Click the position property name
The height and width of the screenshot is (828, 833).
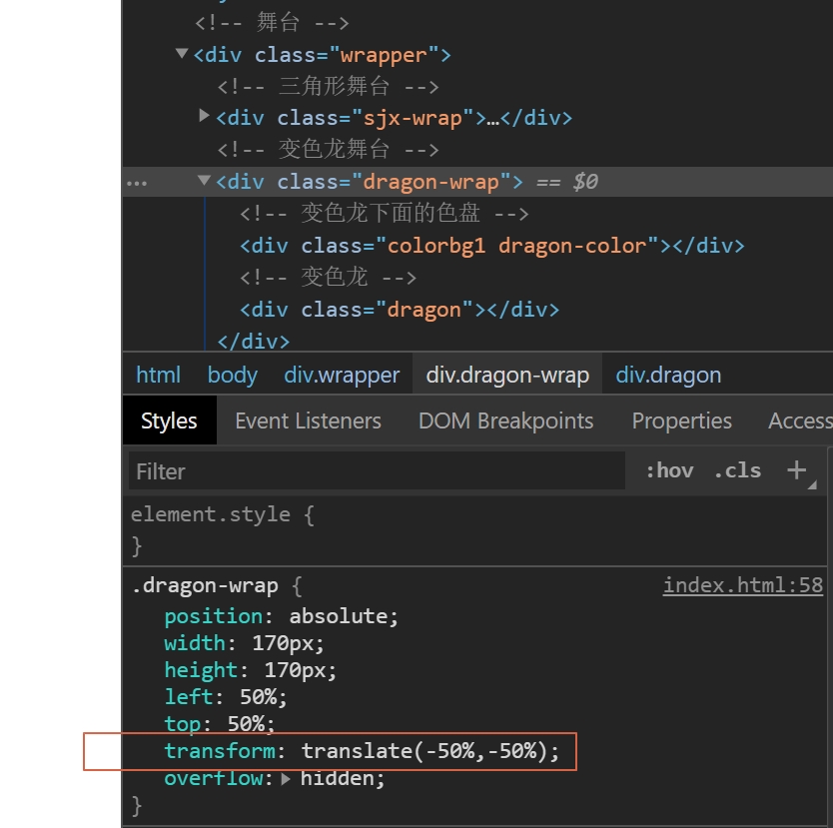point(214,616)
